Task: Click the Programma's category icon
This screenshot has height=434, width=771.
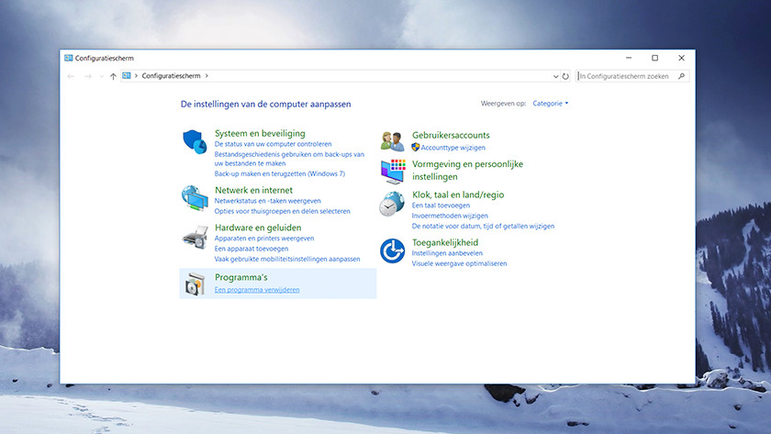Action: coord(194,284)
